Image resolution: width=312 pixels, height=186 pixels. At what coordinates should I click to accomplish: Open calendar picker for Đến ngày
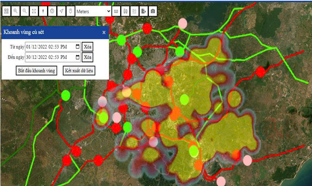tap(77, 57)
